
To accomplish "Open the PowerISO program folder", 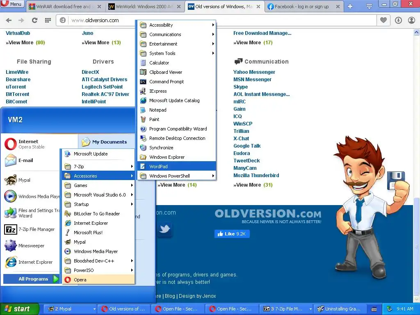I will (x=98, y=270).
